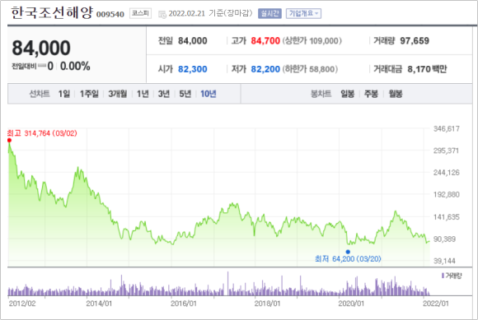Viewport: 478px width, 320px height.
Task: Click the 거래량 legend in volume chart
Action: [452, 276]
